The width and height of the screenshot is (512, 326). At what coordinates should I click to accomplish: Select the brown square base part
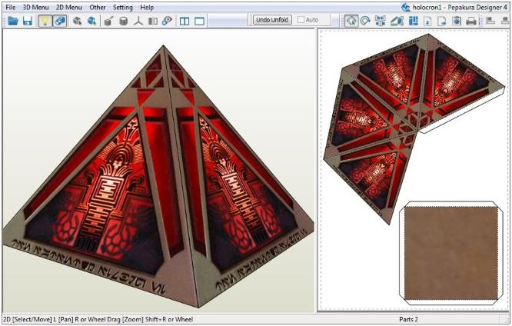(x=451, y=254)
